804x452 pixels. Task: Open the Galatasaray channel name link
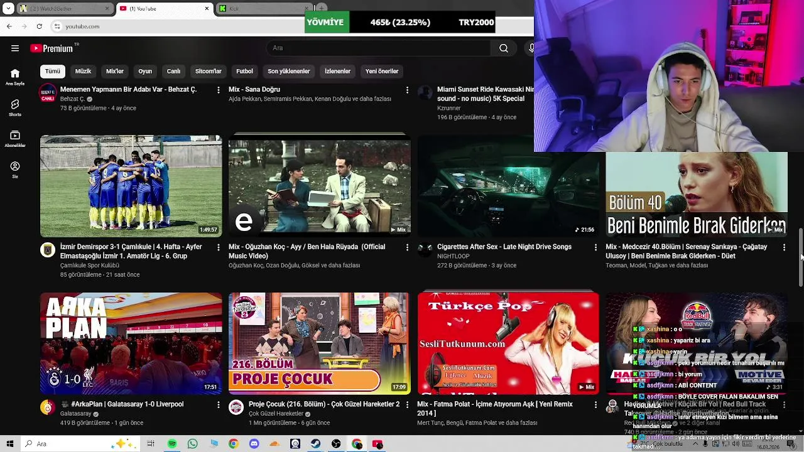coord(76,414)
